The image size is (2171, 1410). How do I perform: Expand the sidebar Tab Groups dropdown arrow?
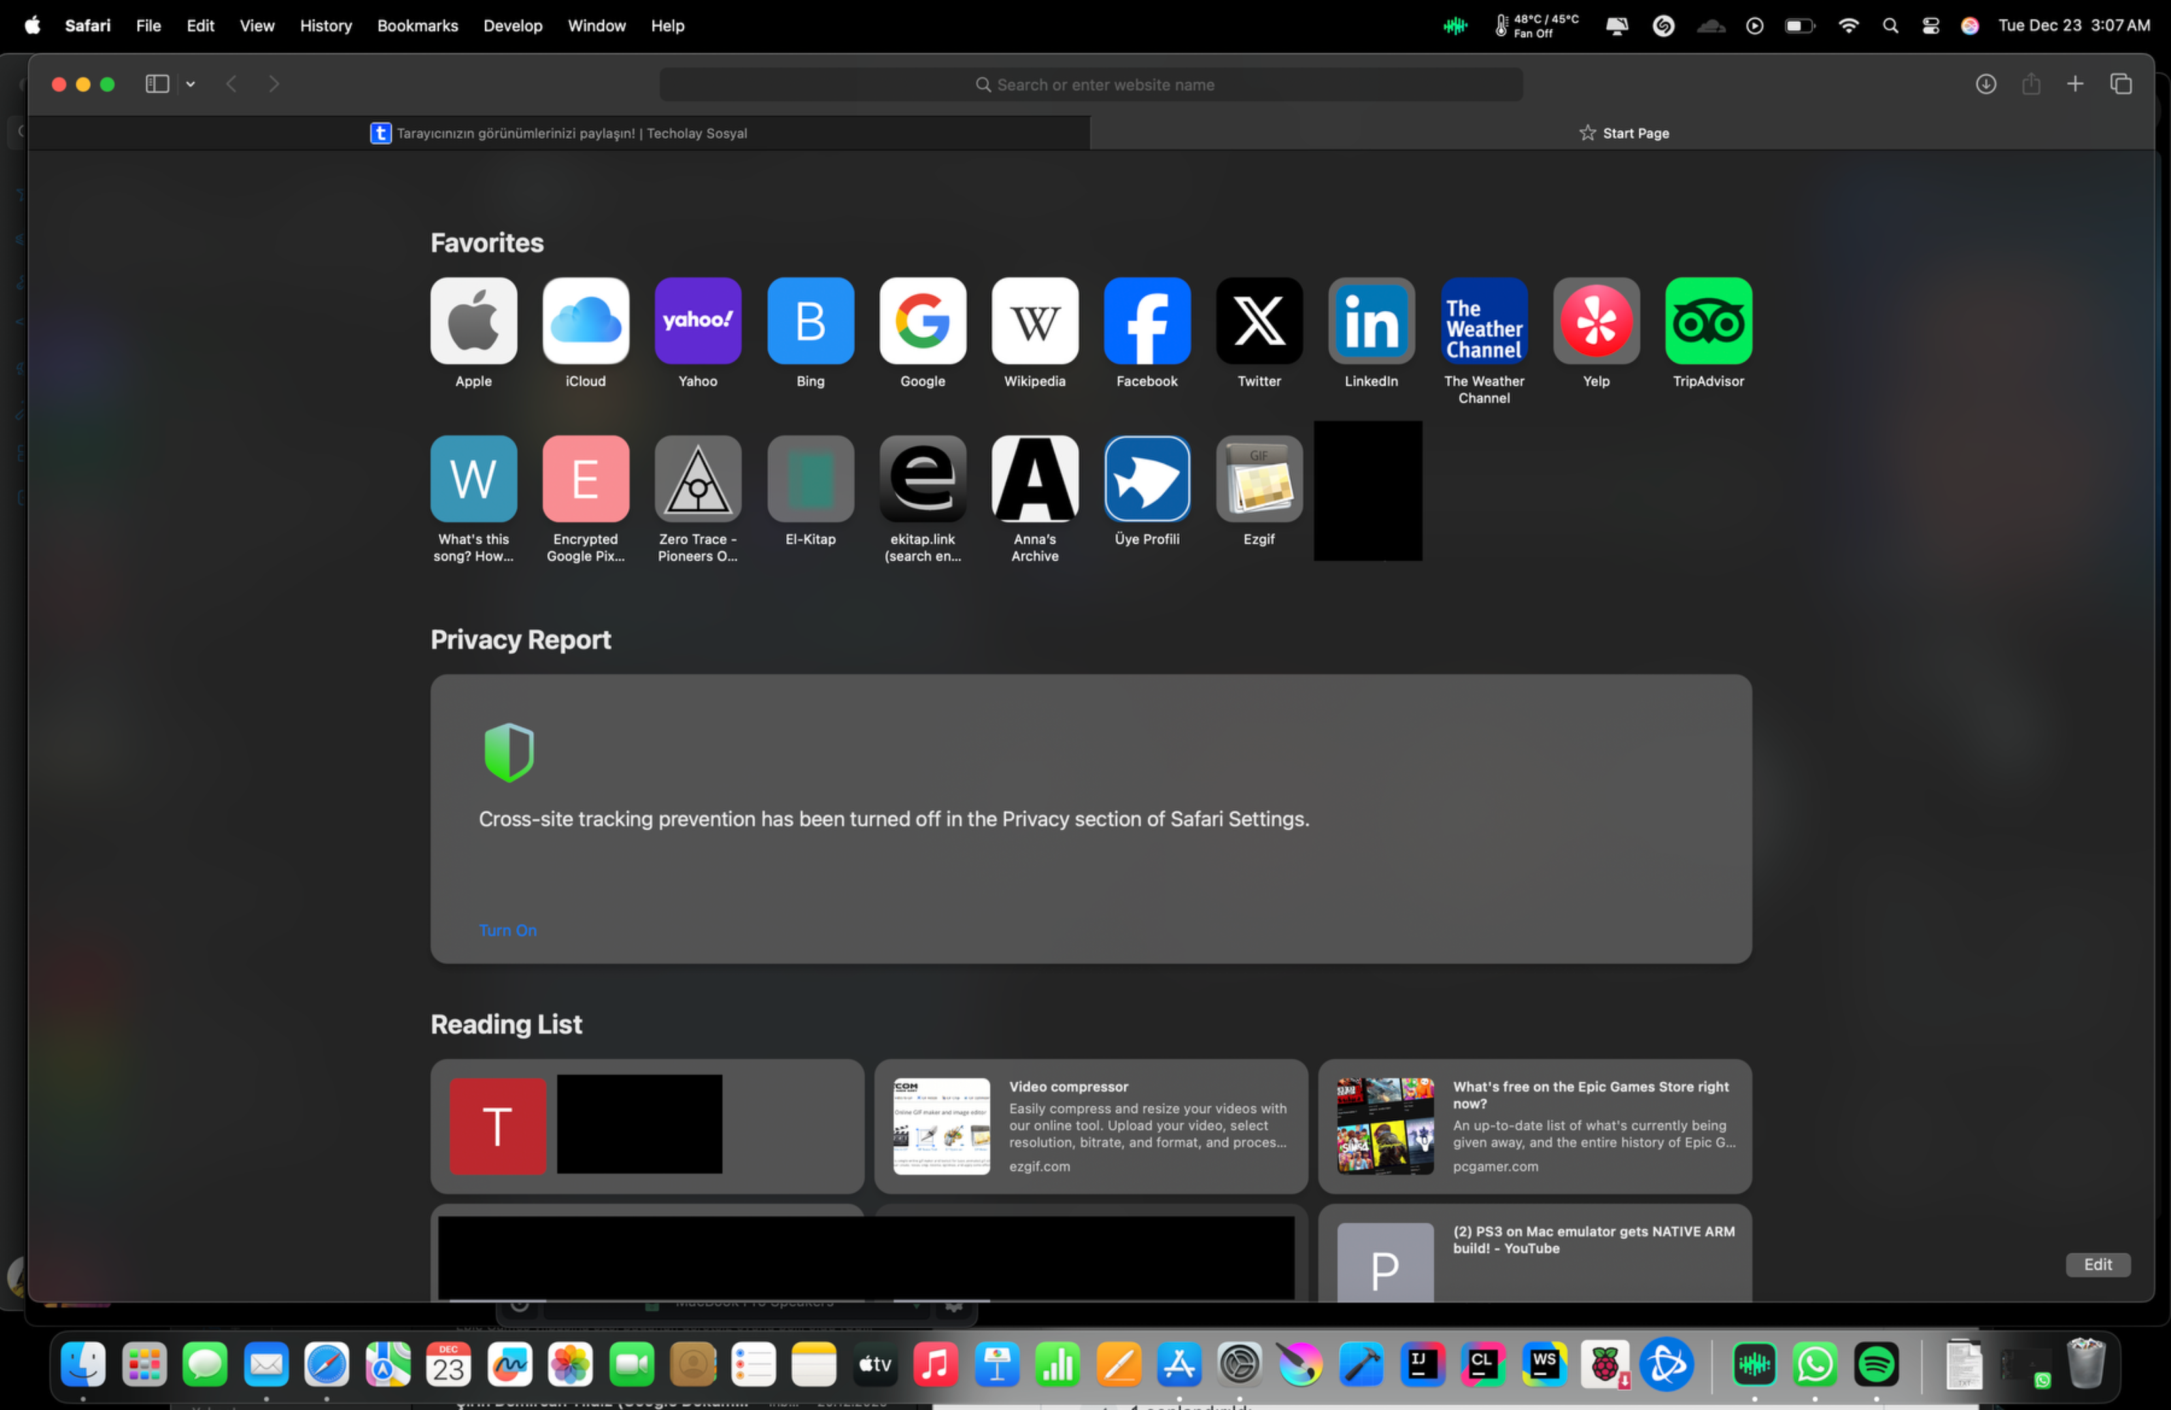pyautogui.click(x=191, y=84)
